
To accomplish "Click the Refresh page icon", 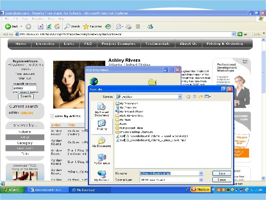I will (x=49, y=26).
